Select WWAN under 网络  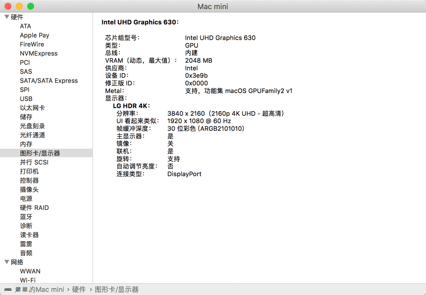click(x=30, y=271)
